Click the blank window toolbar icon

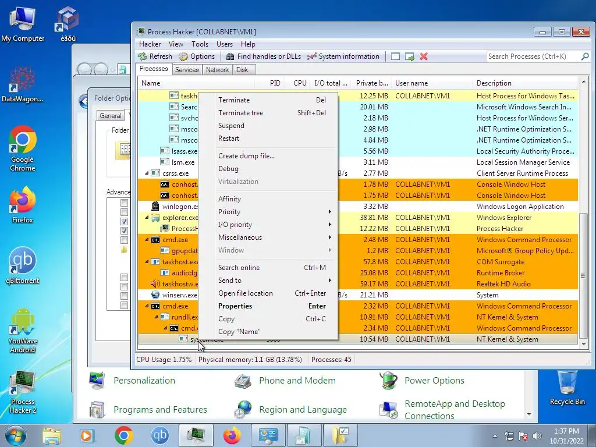pos(395,56)
